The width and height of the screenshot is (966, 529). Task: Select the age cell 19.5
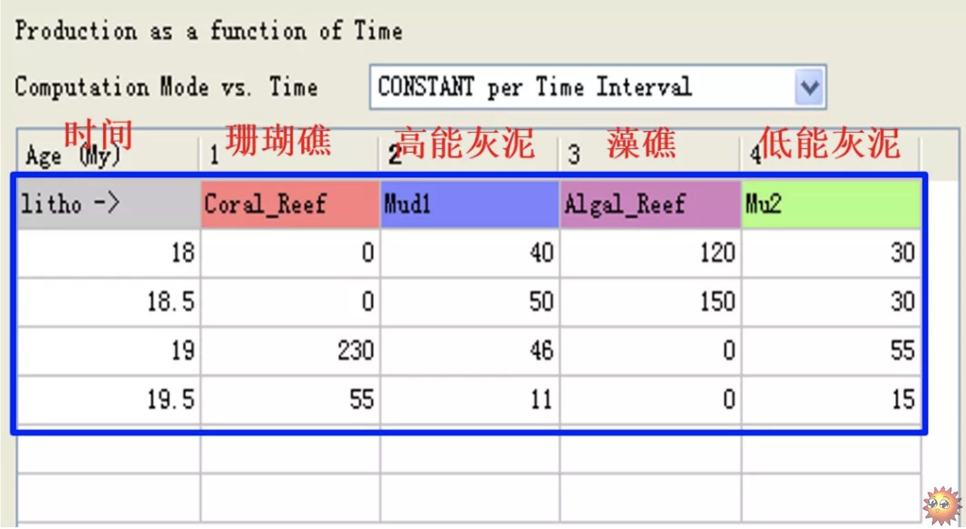pos(109,400)
